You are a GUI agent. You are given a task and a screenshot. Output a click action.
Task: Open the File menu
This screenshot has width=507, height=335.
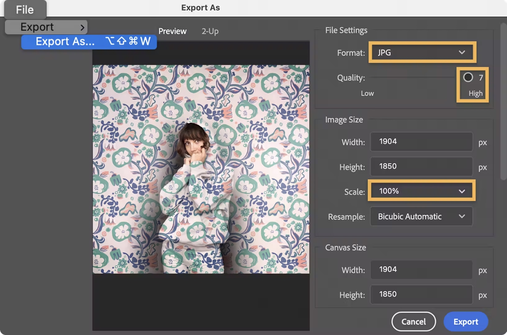(x=25, y=9)
